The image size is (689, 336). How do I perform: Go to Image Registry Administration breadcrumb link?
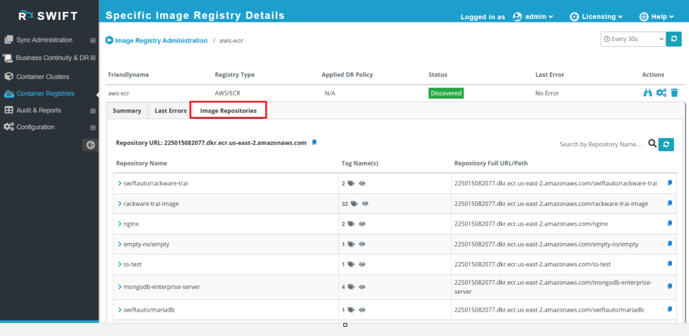161,40
